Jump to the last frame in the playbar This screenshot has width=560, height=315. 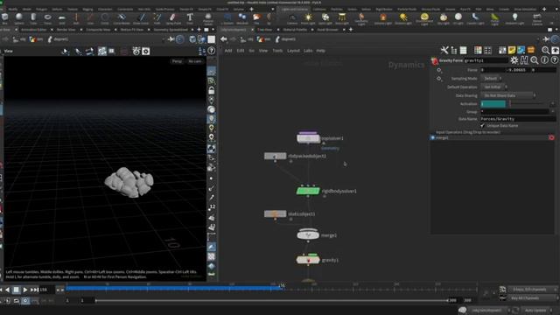(x=34, y=290)
